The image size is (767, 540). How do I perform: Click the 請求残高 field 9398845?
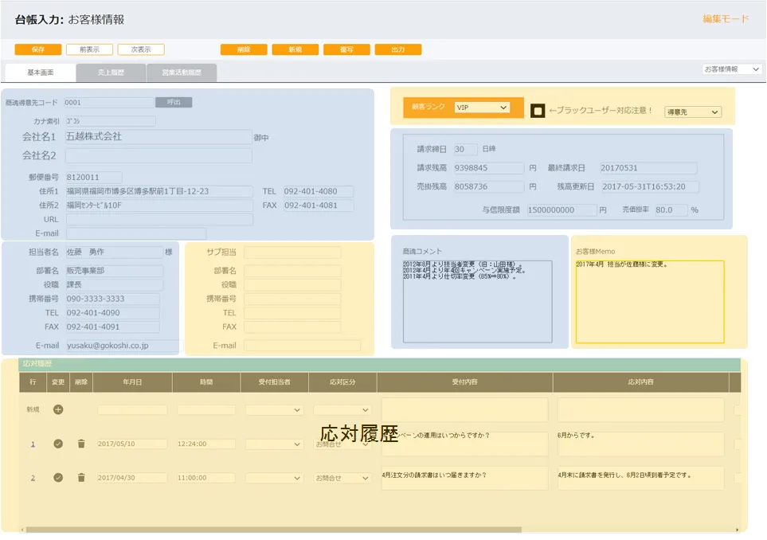click(489, 168)
